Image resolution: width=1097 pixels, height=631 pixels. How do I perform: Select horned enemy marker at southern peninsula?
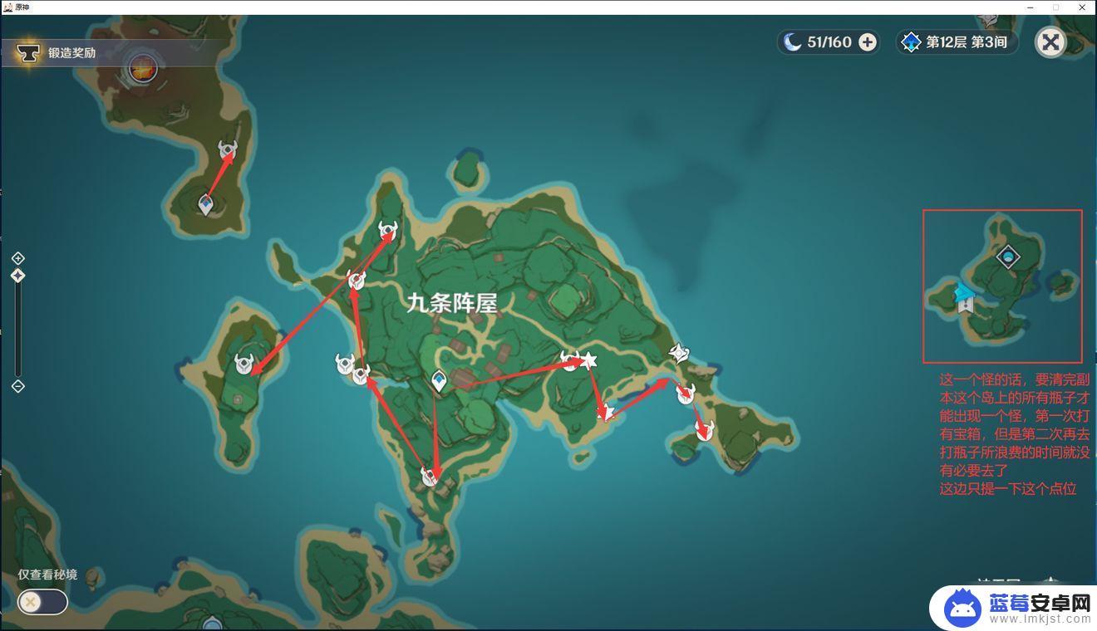click(430, 476)
